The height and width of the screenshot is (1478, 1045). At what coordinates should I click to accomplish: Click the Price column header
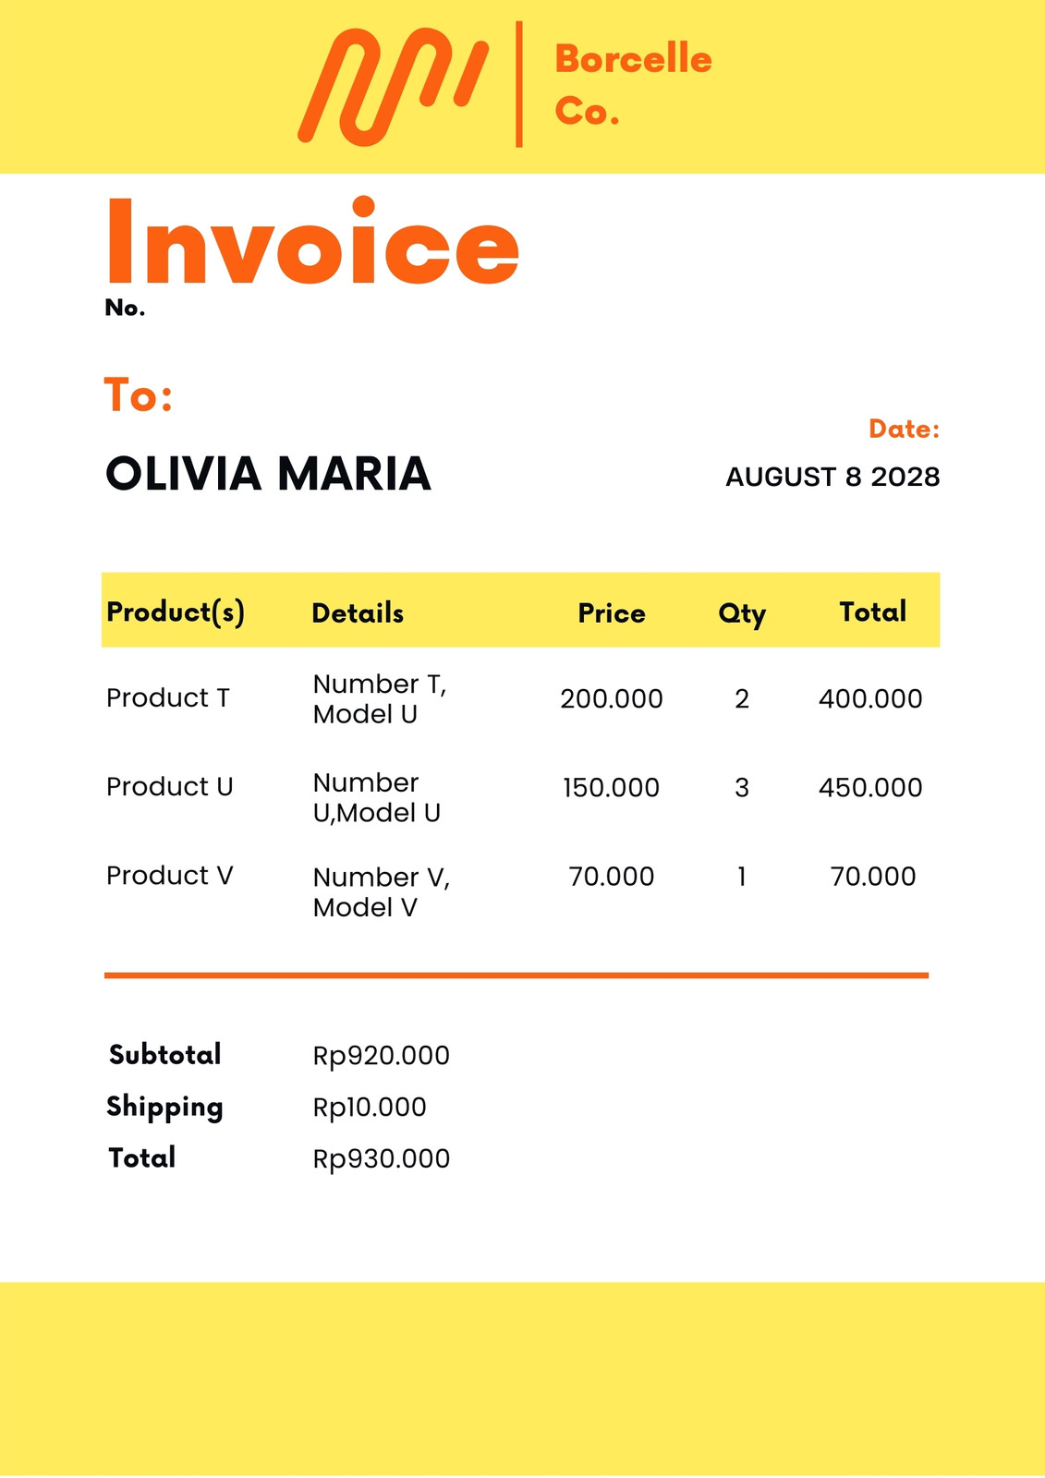[x=612, y=613]
